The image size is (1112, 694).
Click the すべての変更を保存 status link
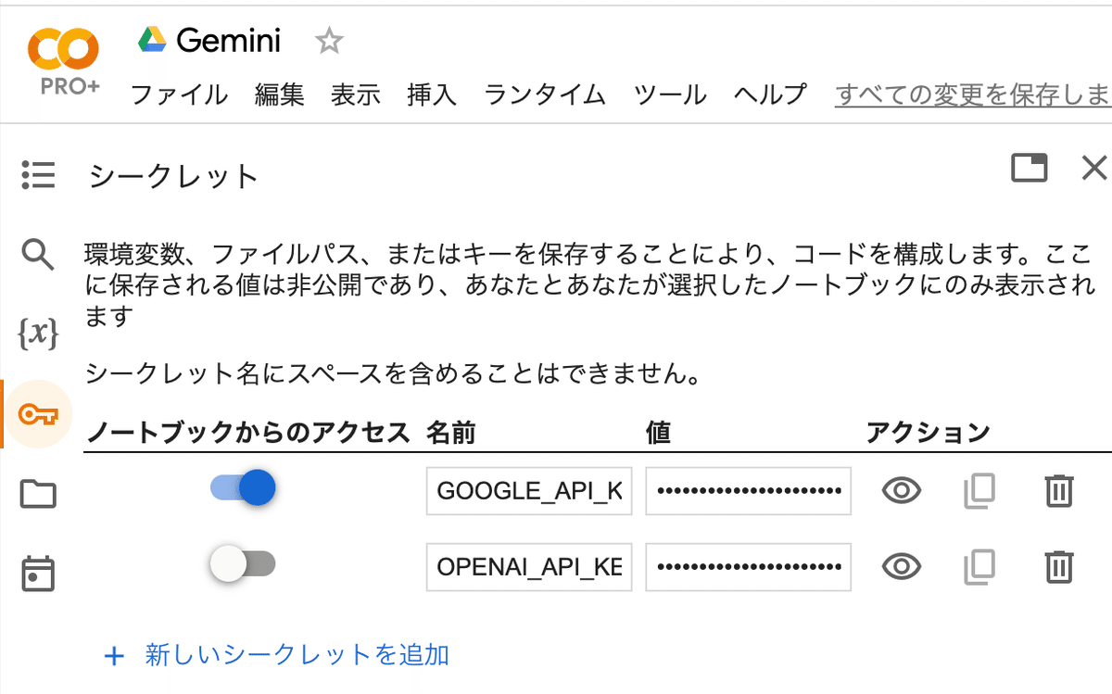(x=973, y=94)
